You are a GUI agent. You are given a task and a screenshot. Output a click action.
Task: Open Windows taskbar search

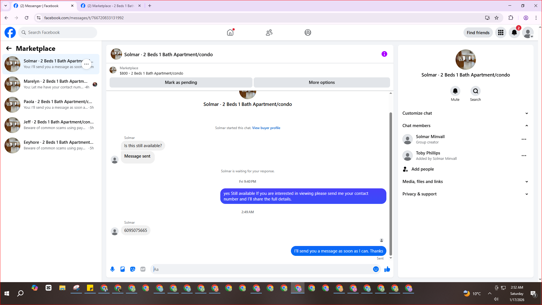coord(20,293)
